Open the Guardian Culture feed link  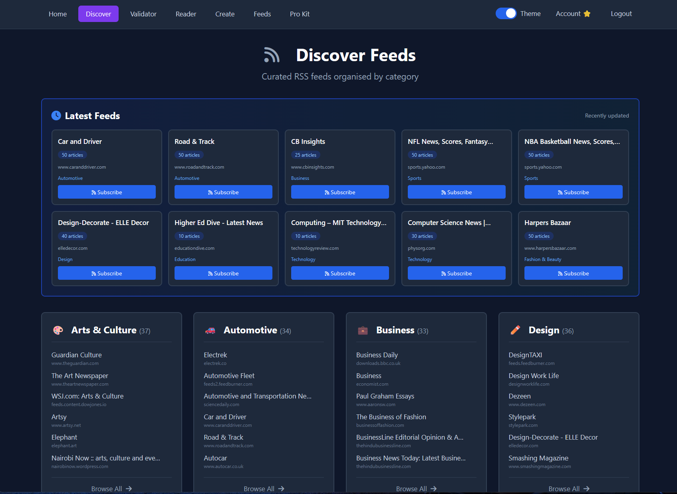point(76,355)
